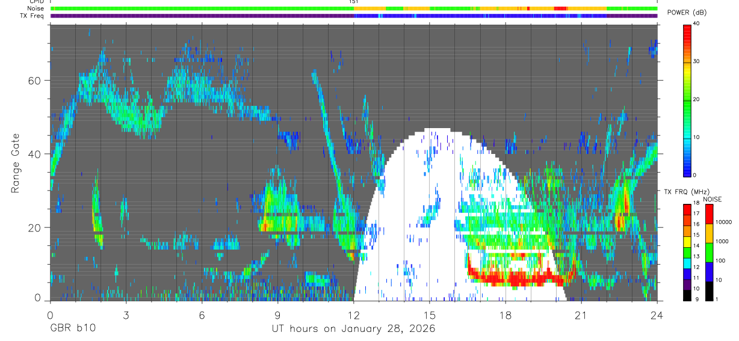Click the 40 label on the power scale
Viewport: 739px width, 341px height.
[x=696, y=23]
